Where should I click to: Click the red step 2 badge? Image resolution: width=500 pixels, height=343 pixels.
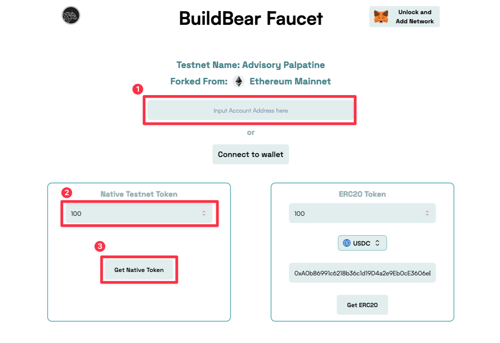pos(67,193)
